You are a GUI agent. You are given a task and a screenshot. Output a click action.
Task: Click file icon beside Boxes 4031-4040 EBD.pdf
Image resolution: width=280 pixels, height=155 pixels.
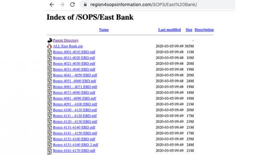49,69
